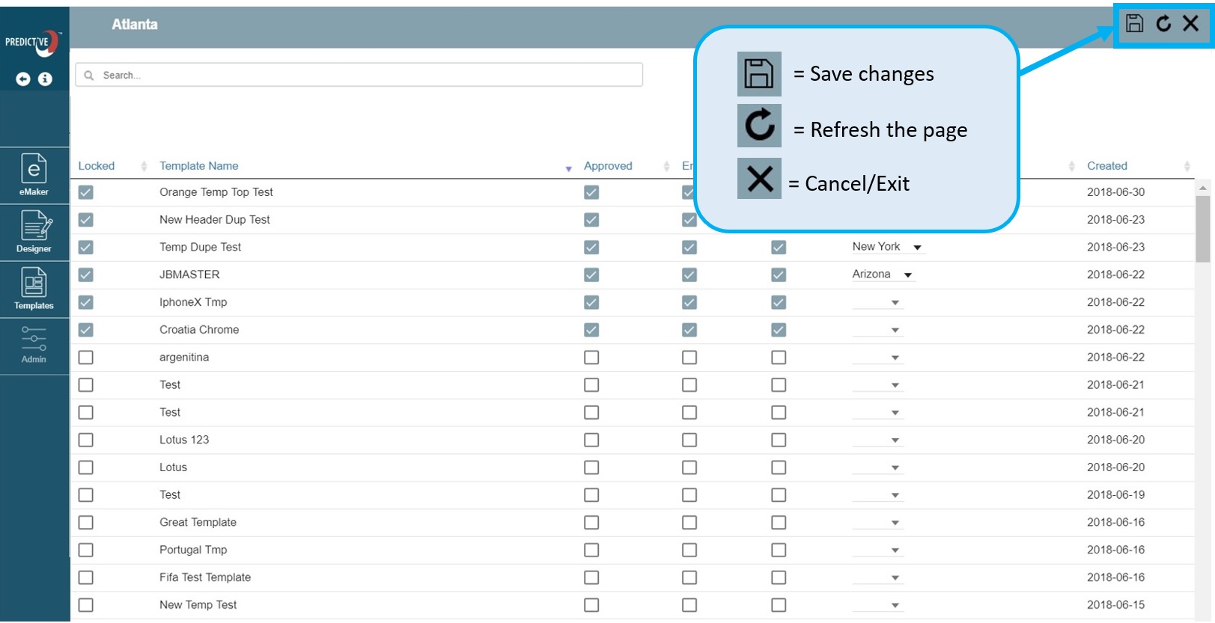Click the Cancel/Exit X icon in header
The width and height of the screenshot is (1215, 623).
point(1190,24)
